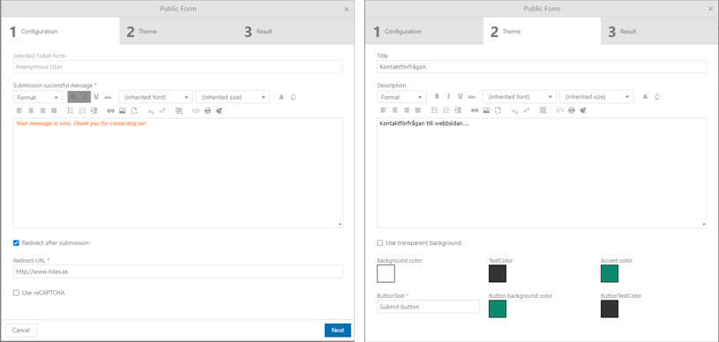Insert image in Configuration editor
This screenshot has width=719, height=342.
[x=123, y=111]
